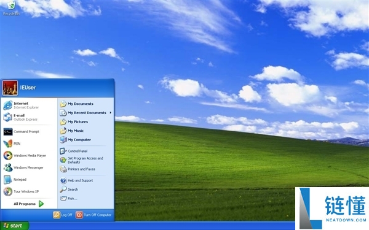369x230 pixels.
Task: Click the IEUser username text
Action: click(28, 88)
